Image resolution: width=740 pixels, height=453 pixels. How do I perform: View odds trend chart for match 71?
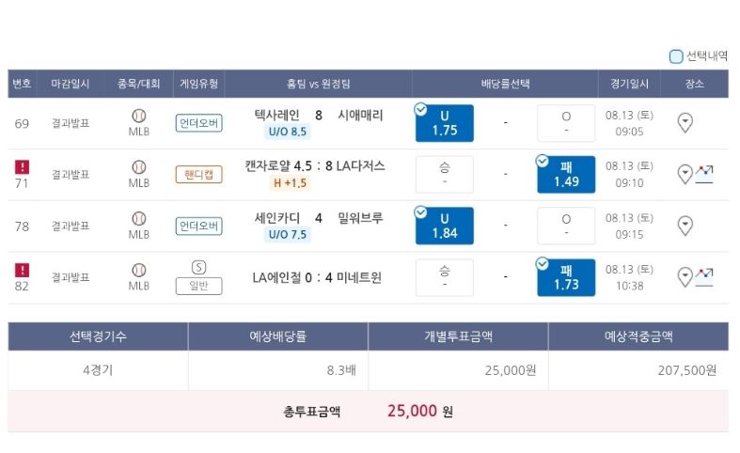tap(704, 174)
